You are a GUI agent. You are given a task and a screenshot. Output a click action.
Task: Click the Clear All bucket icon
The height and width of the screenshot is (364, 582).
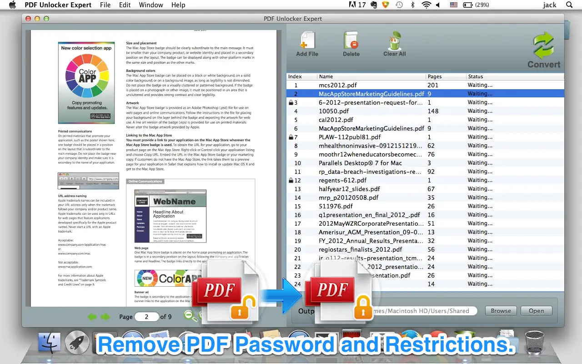point(394,40)
